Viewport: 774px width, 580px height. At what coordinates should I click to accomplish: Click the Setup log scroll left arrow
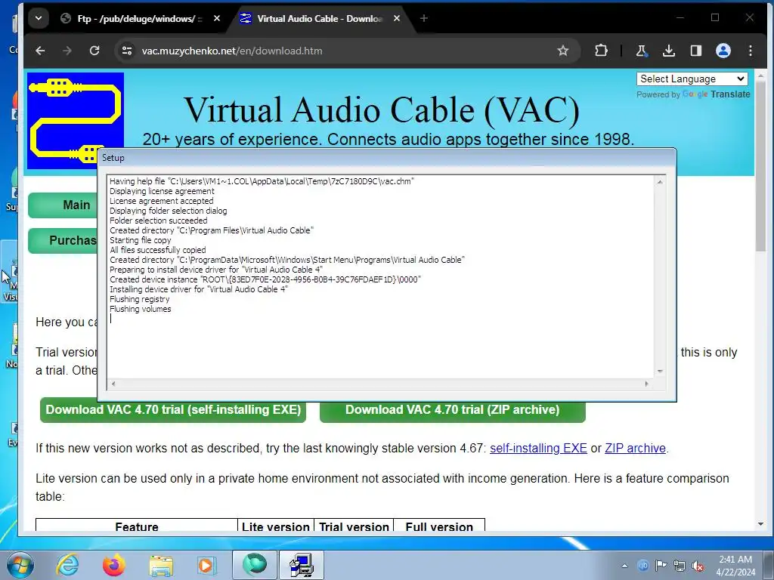113,384
